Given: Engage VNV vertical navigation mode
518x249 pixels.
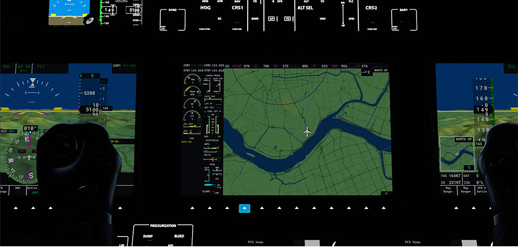Looking at the screenshot, I should point(323,19).
